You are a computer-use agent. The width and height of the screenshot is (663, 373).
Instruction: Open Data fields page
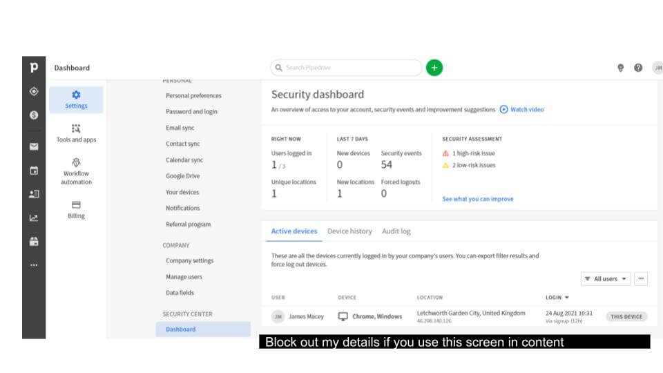(x=180, y=293)
